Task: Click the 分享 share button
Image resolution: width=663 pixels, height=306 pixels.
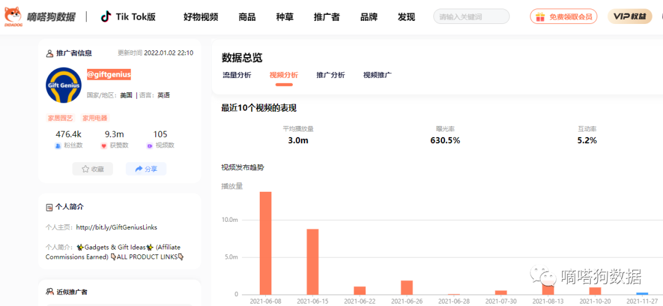Action: (x=146, y=169)
